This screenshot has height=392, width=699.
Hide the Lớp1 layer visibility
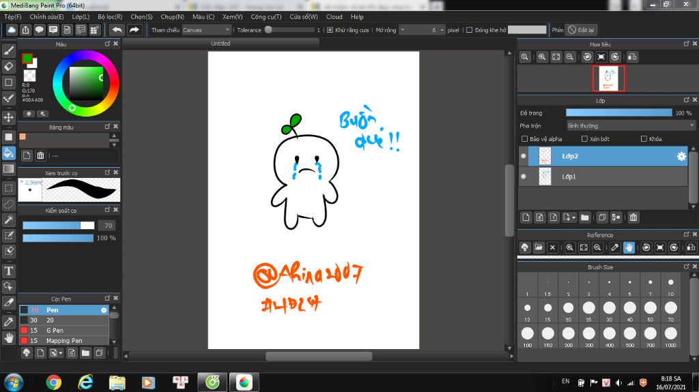pyautogui.click(x=524, y=177)
